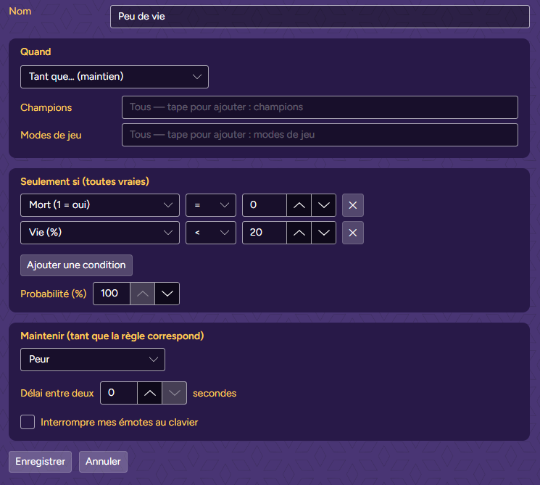540x485 pixels.
Task: Increase the Vie (%) threshold value
Action: [299, 233]
